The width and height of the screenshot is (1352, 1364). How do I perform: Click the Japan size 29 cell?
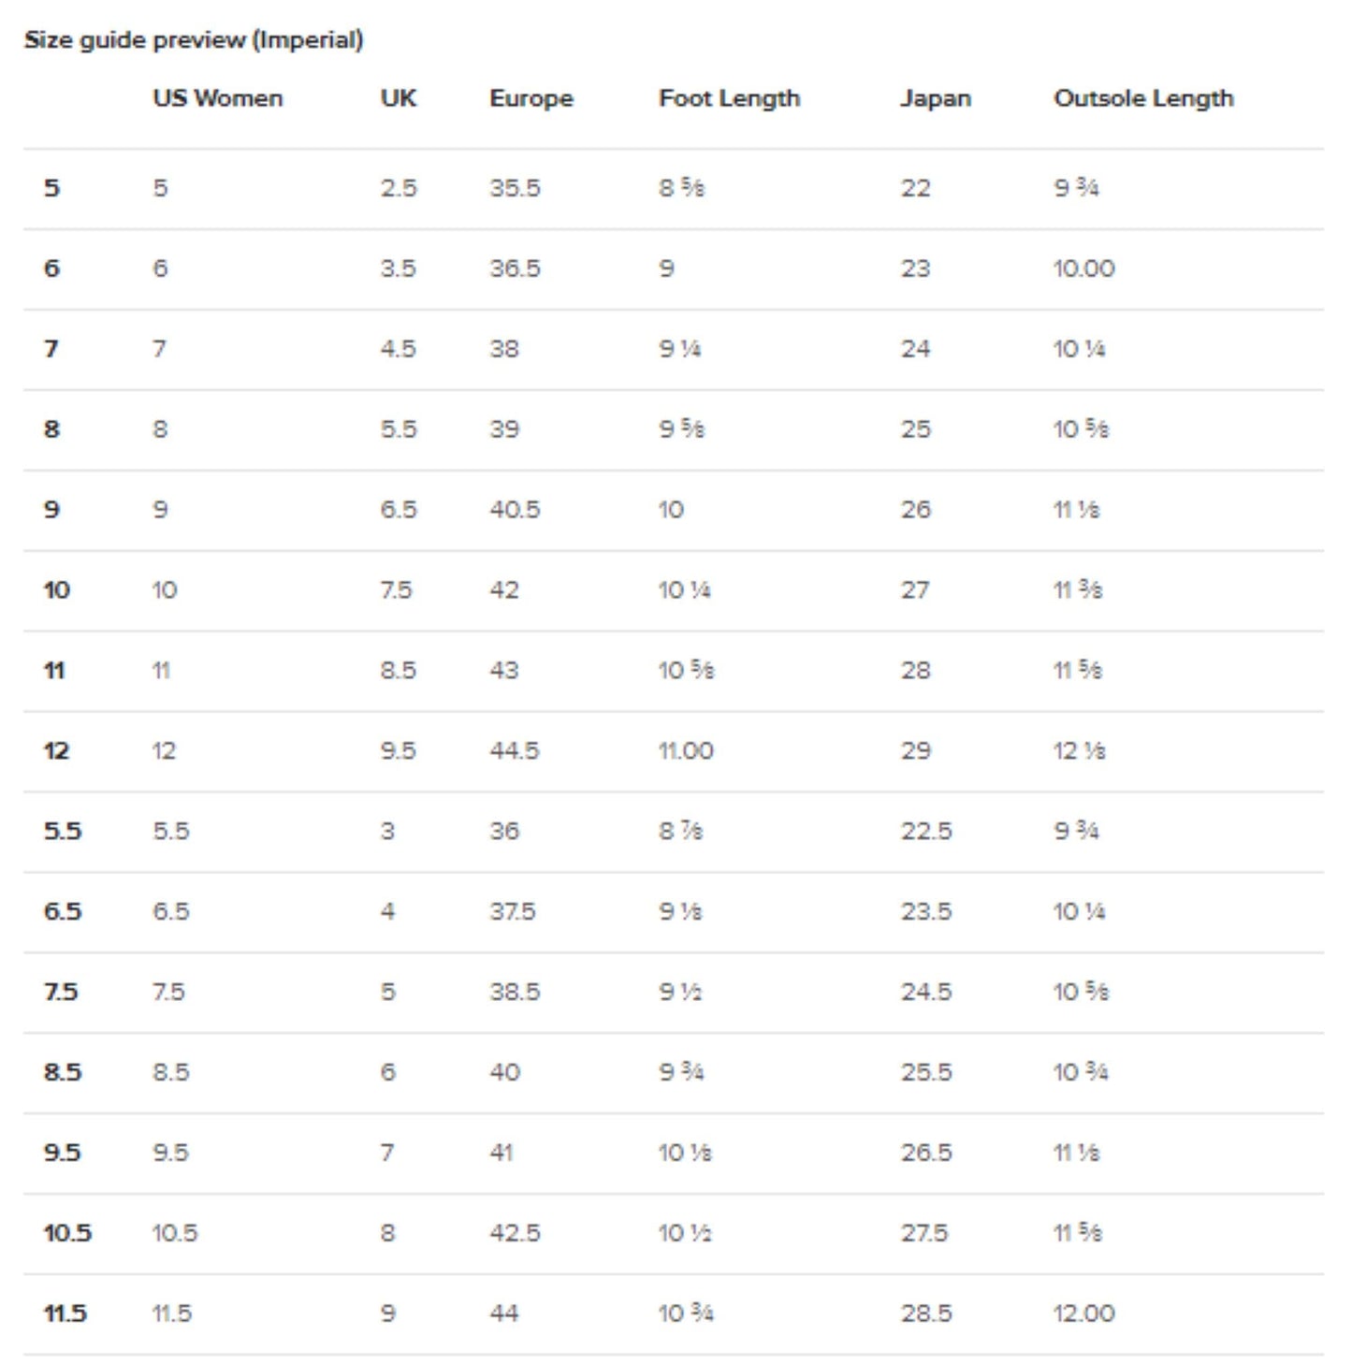pyautogui.click(x=915, y=751)
